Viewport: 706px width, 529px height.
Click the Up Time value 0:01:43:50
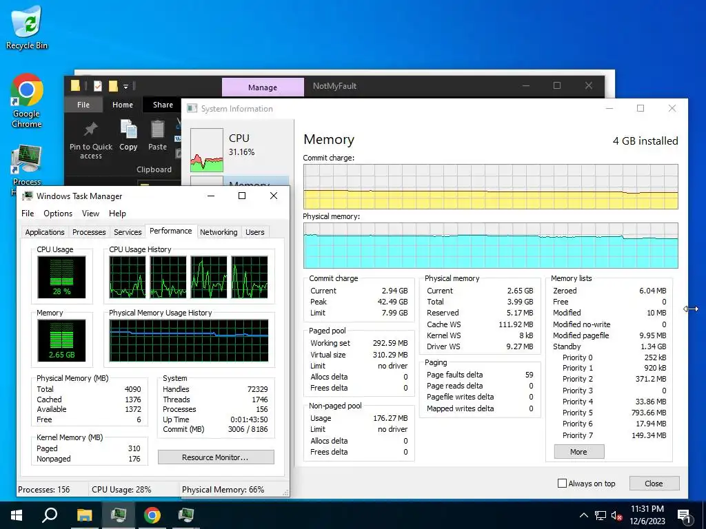coord(249,419)
